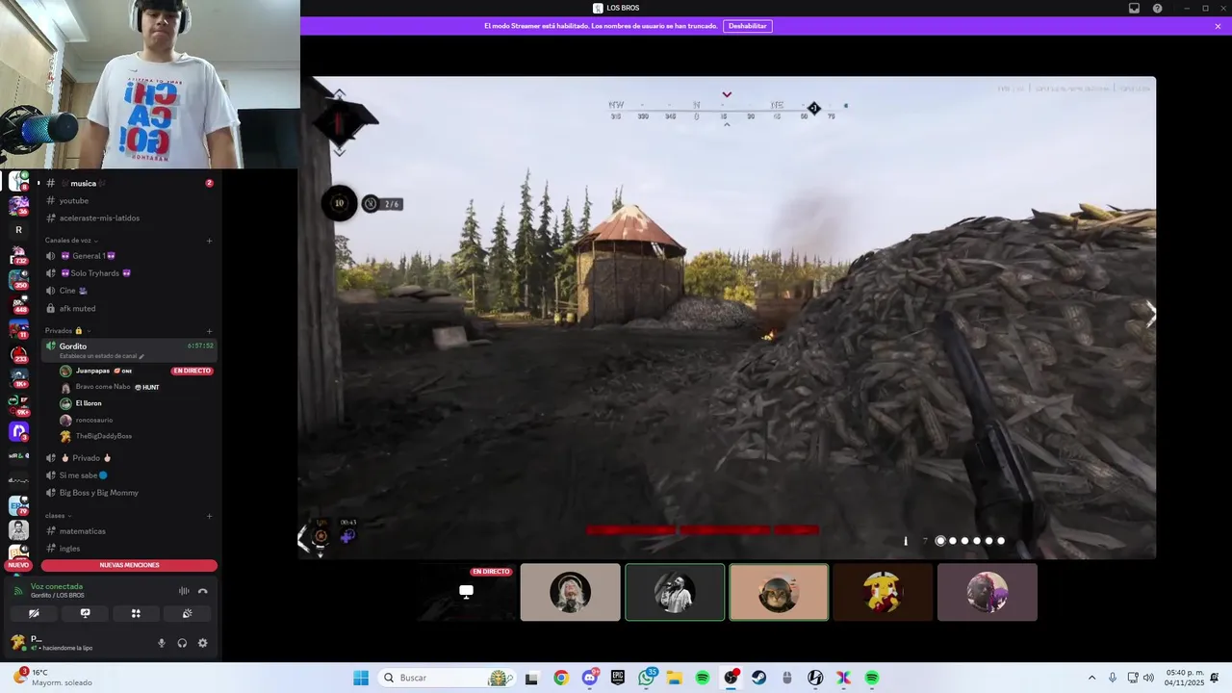1232x693 pixels.
Task: Open Discord inbox icon in title bar
Action: (1134, 8)
